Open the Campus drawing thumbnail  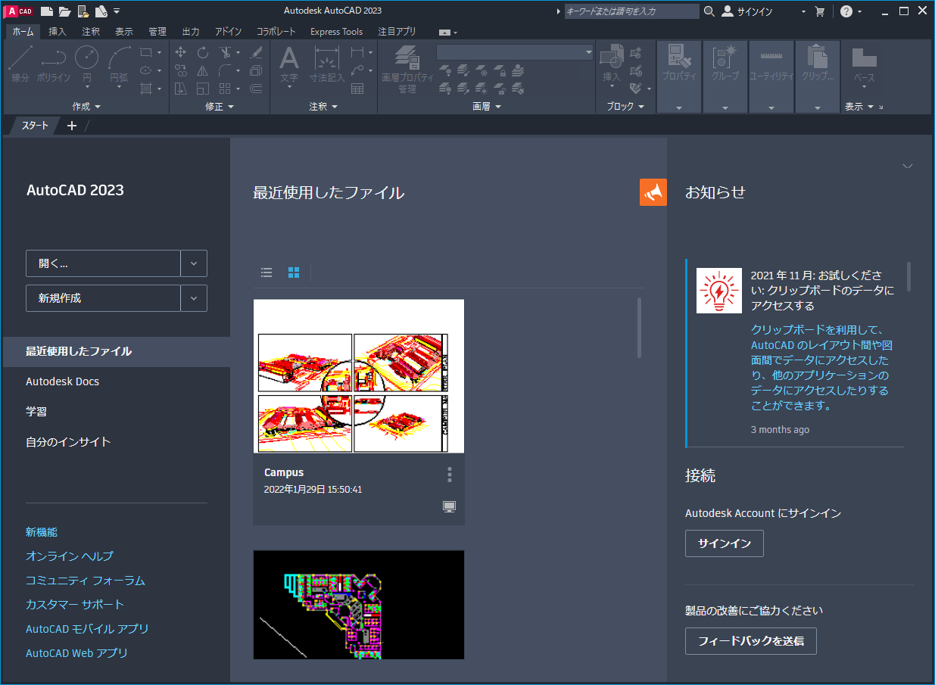[x=359, y=376]
